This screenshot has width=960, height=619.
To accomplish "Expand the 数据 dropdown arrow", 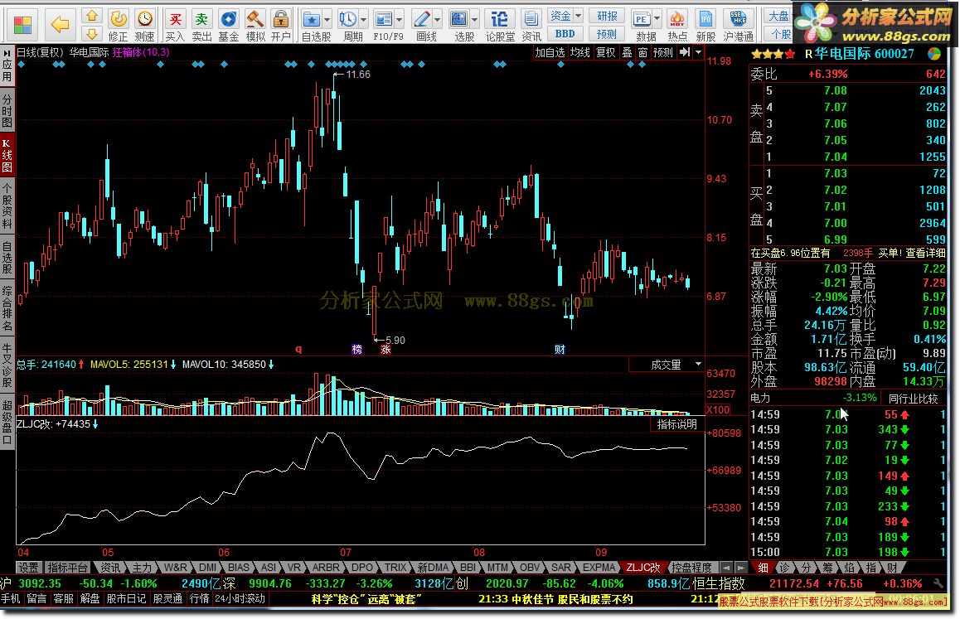I will [x=657, y=20].
